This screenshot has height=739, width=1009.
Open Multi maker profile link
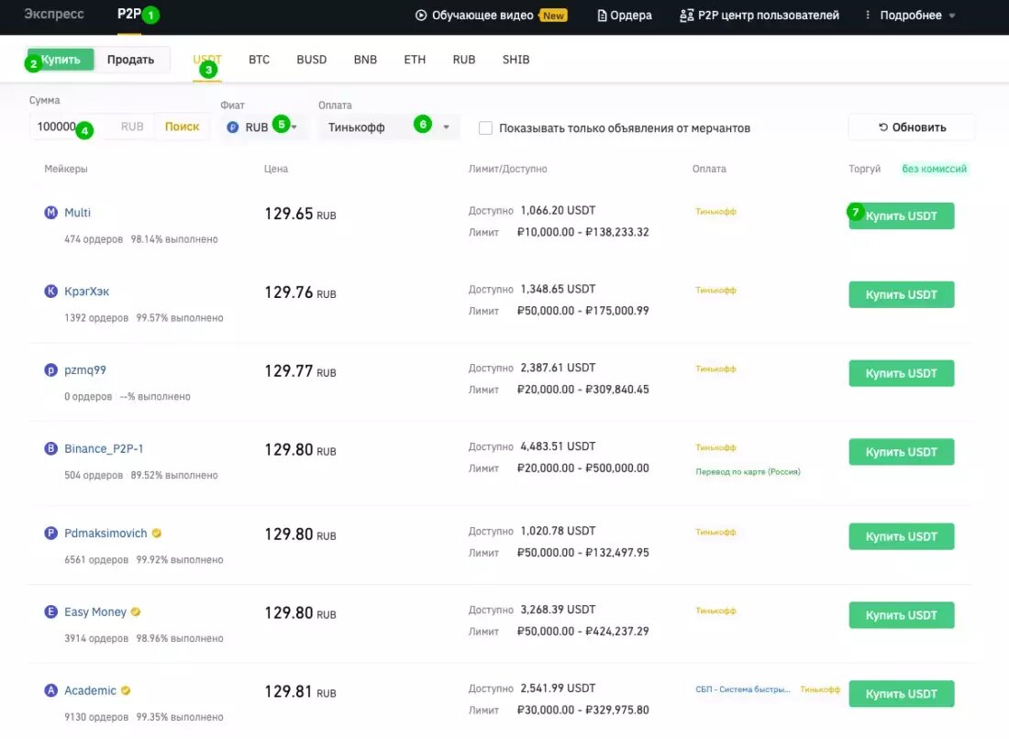(77, 212)
